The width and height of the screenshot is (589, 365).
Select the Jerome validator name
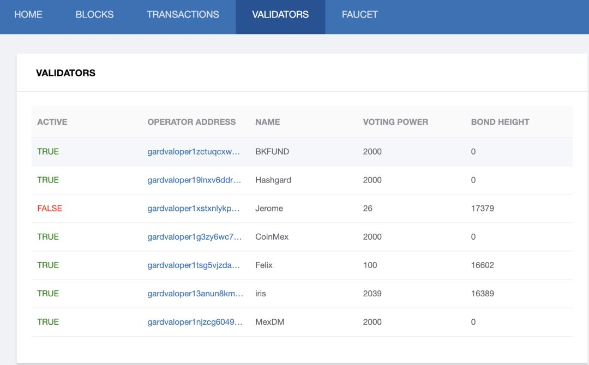click(x=269, y=209)
